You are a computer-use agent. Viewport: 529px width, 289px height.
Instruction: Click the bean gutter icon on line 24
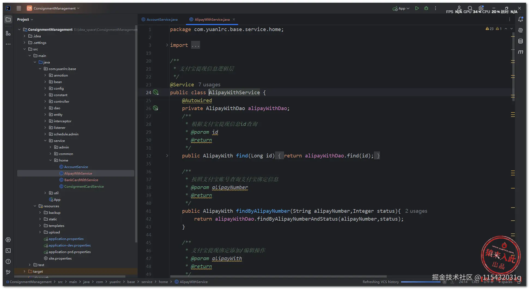click(x=156, y=92)
